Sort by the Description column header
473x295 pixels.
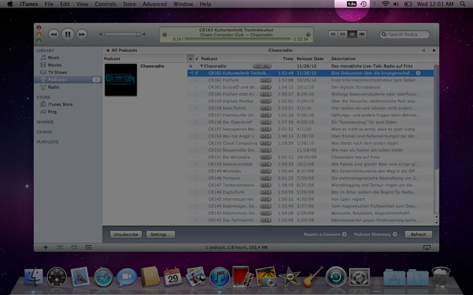pyautogui.click(x=344, y=58)
